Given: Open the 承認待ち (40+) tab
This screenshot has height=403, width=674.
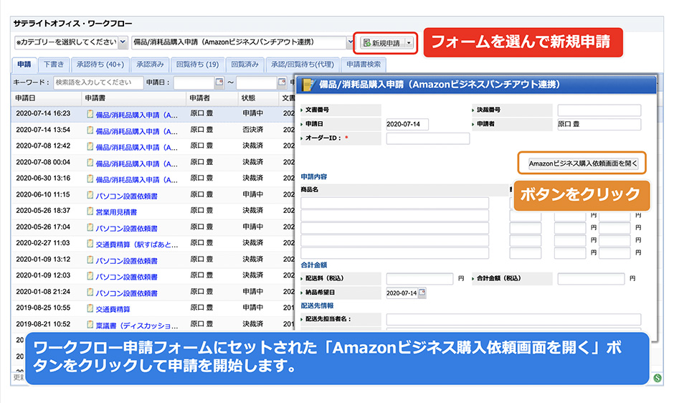Looking at the screenshot, I should [x=100, y=65].
